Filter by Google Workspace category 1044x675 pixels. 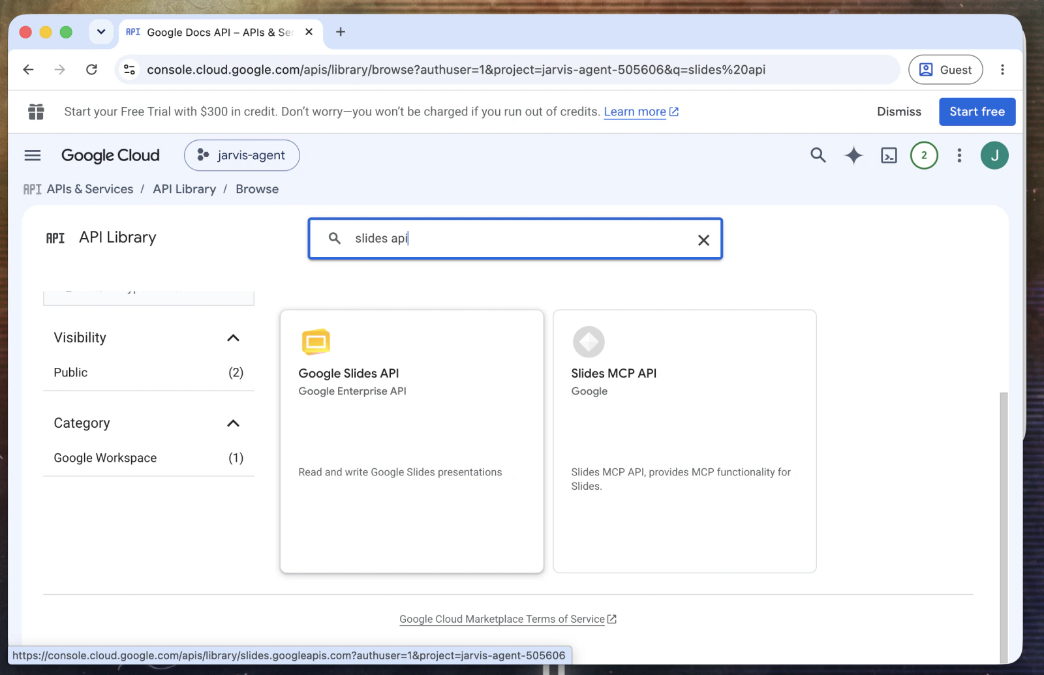pos(149,458)
